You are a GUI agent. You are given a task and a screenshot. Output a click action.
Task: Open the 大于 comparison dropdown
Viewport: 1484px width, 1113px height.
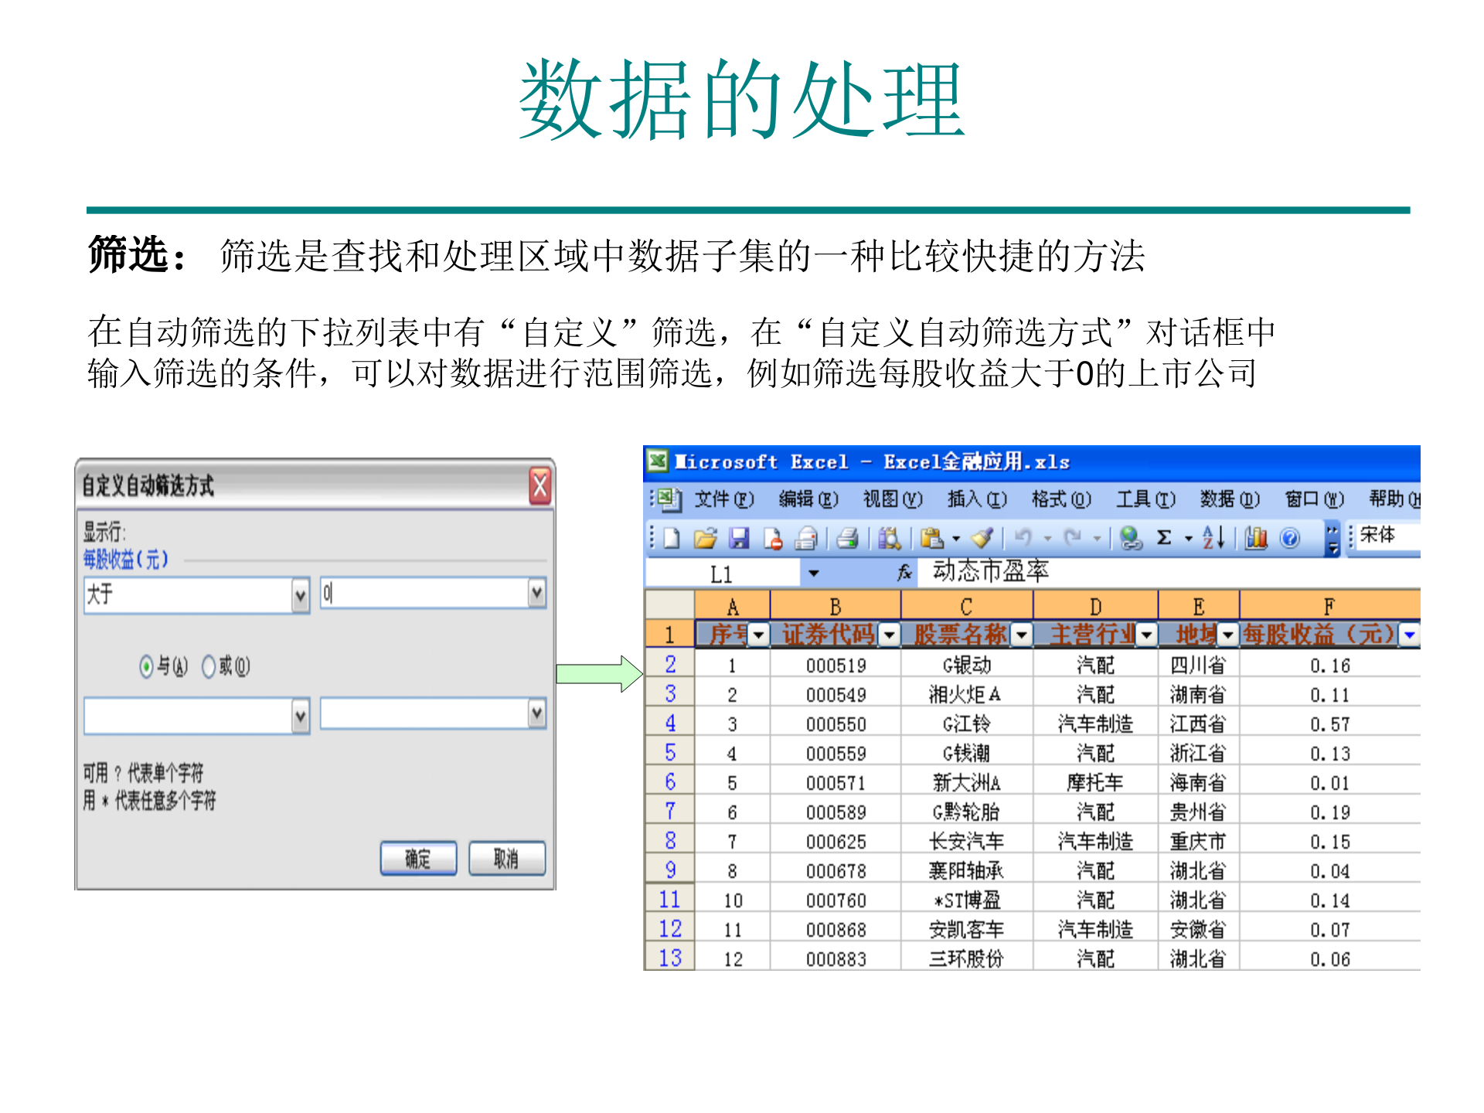tap(299, 594)
